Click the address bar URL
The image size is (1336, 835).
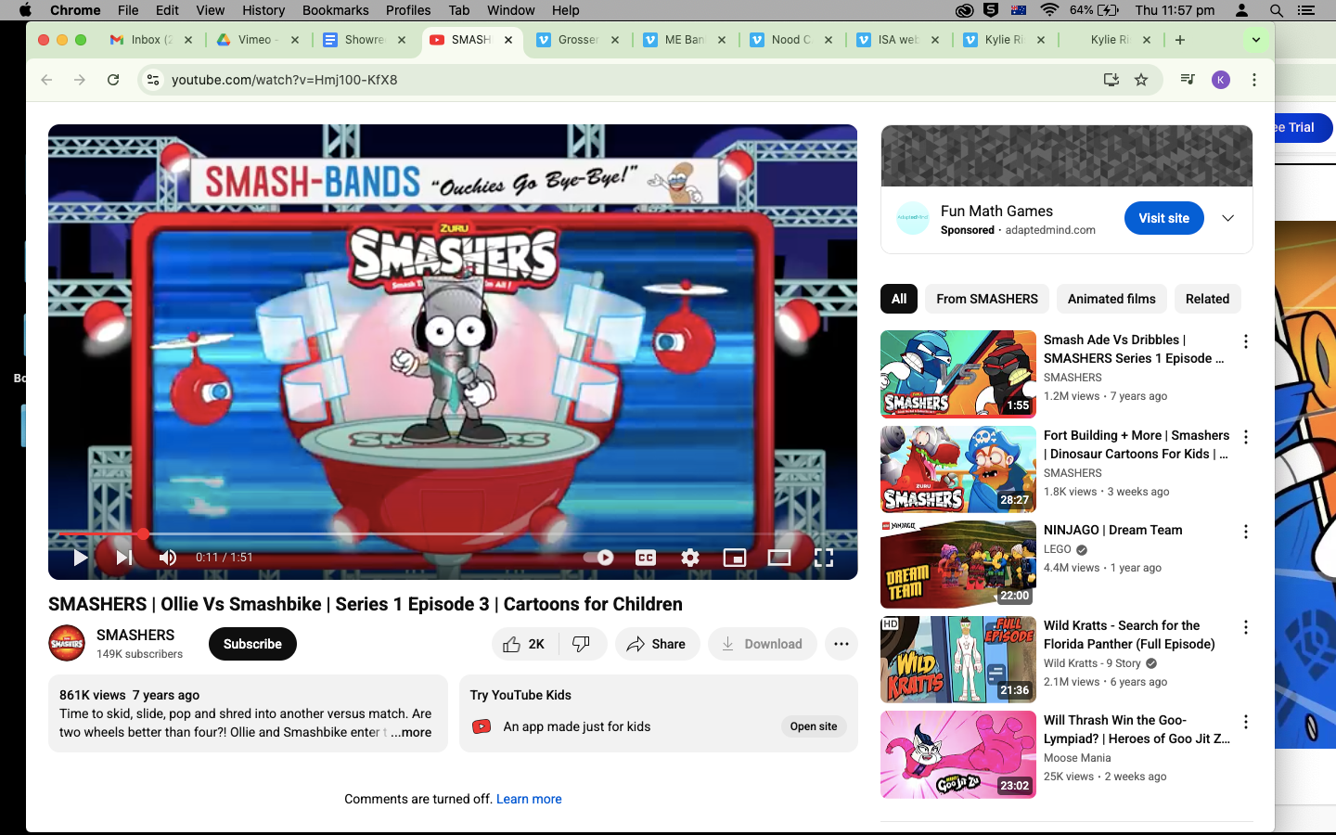coord(284,80)
